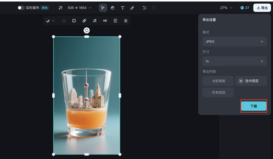The height and width of the screenshot is (159, 273).
Task: Click the expand image frame icon
Action: [x=74, y=21]
